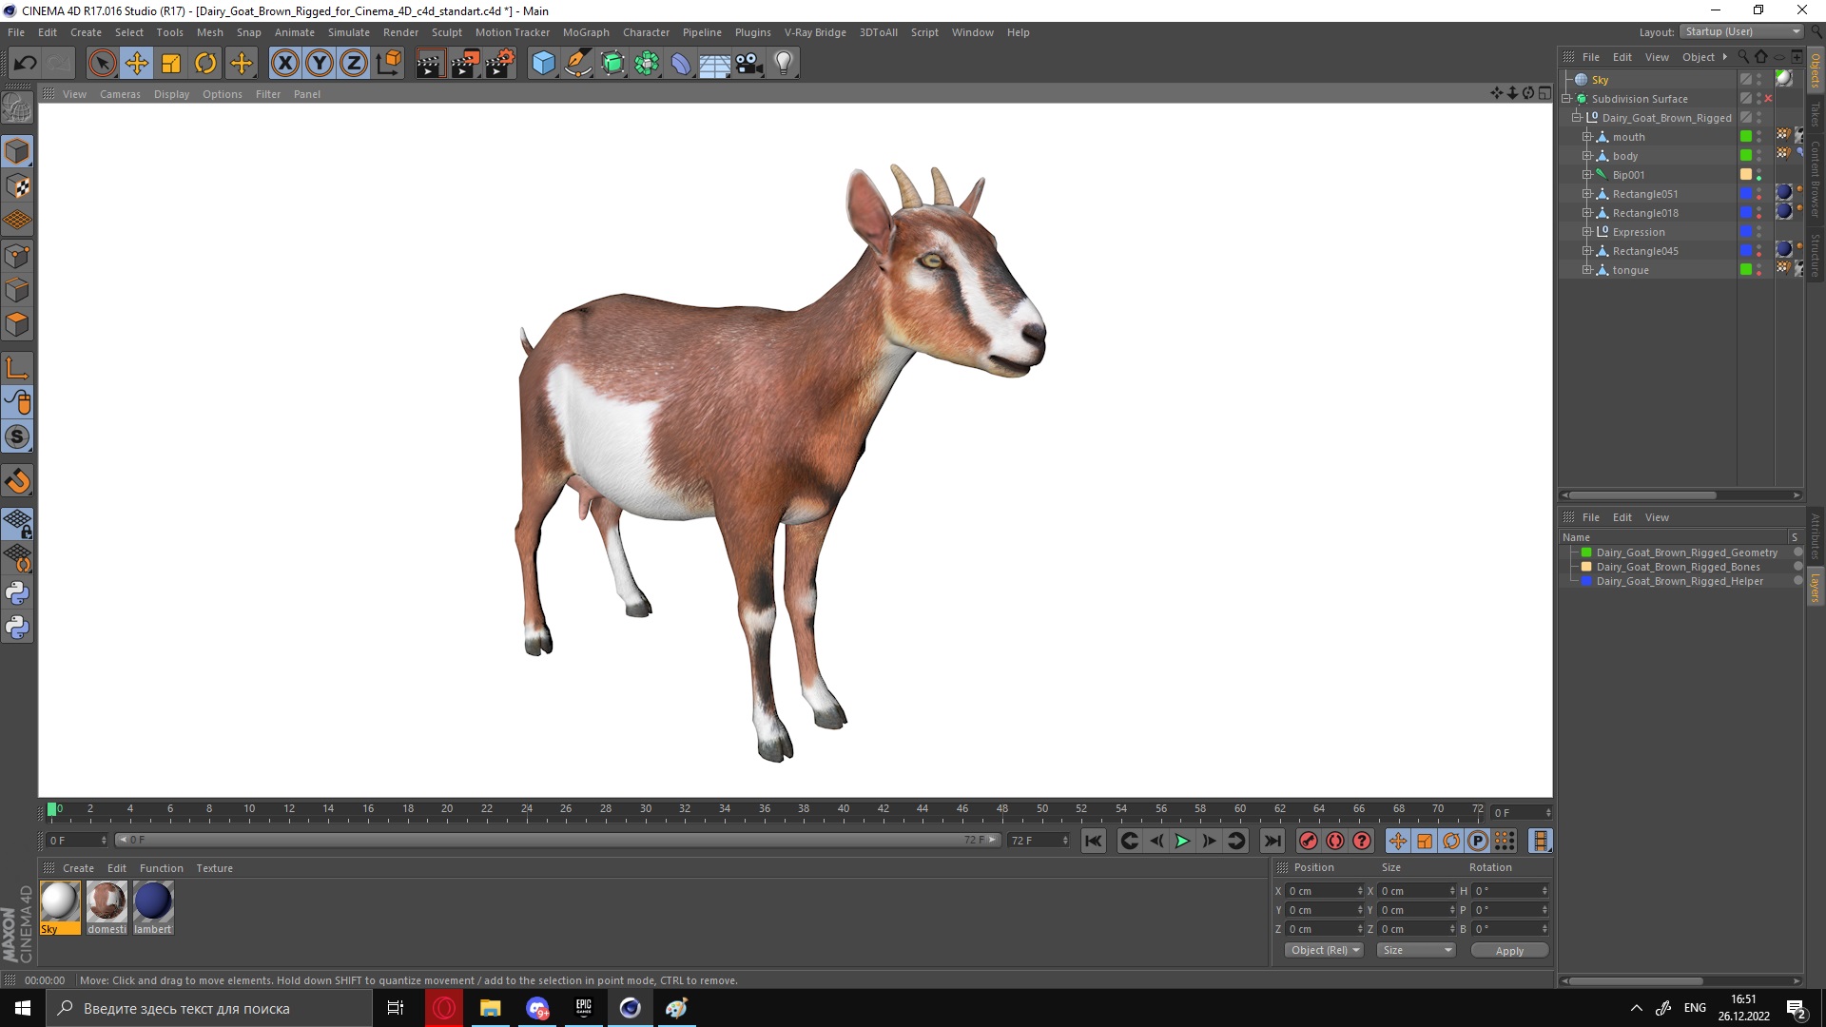Go to start of animation

[1094, 841]
